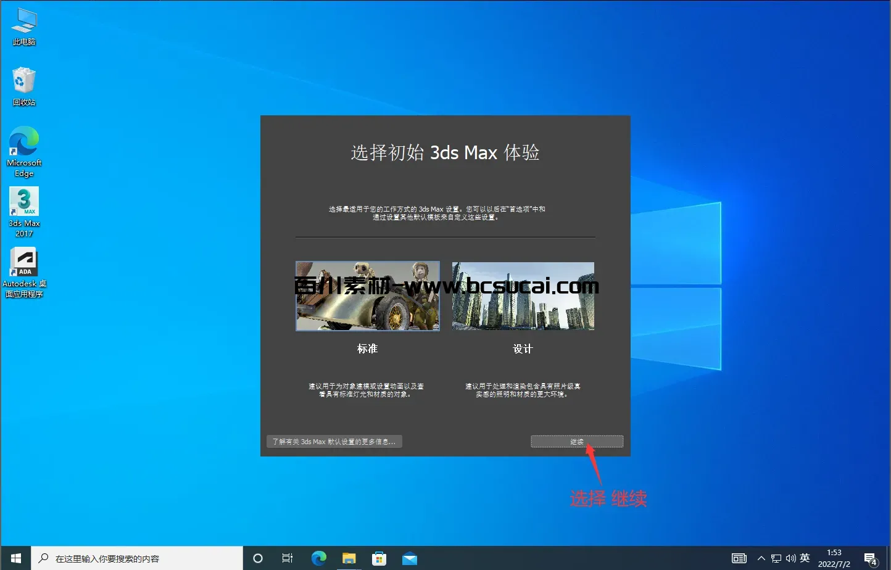Select the Microsoft Edge desktop shortcut

coord(24,152)
